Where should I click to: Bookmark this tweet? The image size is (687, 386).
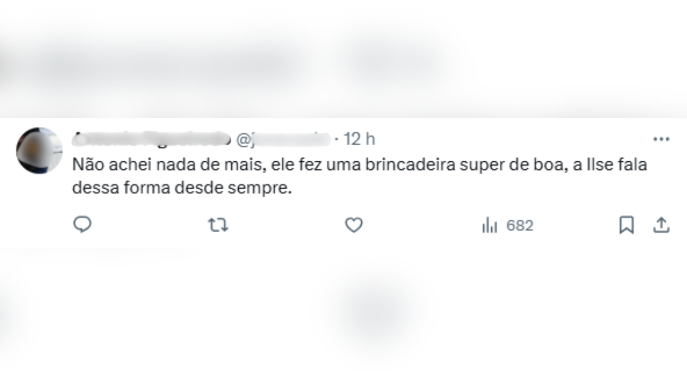point(626,225)
